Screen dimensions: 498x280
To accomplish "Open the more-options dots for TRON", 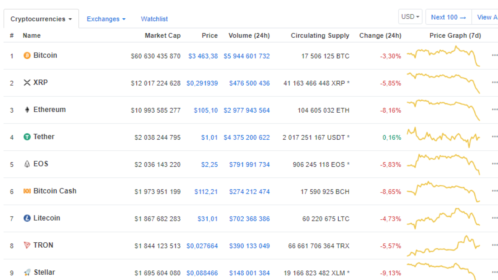I will click(x=495, y=245).
